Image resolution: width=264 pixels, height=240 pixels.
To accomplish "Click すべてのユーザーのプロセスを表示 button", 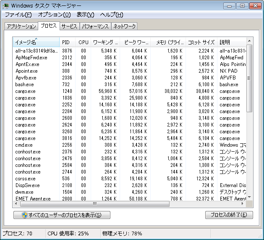I will (62, 215).
